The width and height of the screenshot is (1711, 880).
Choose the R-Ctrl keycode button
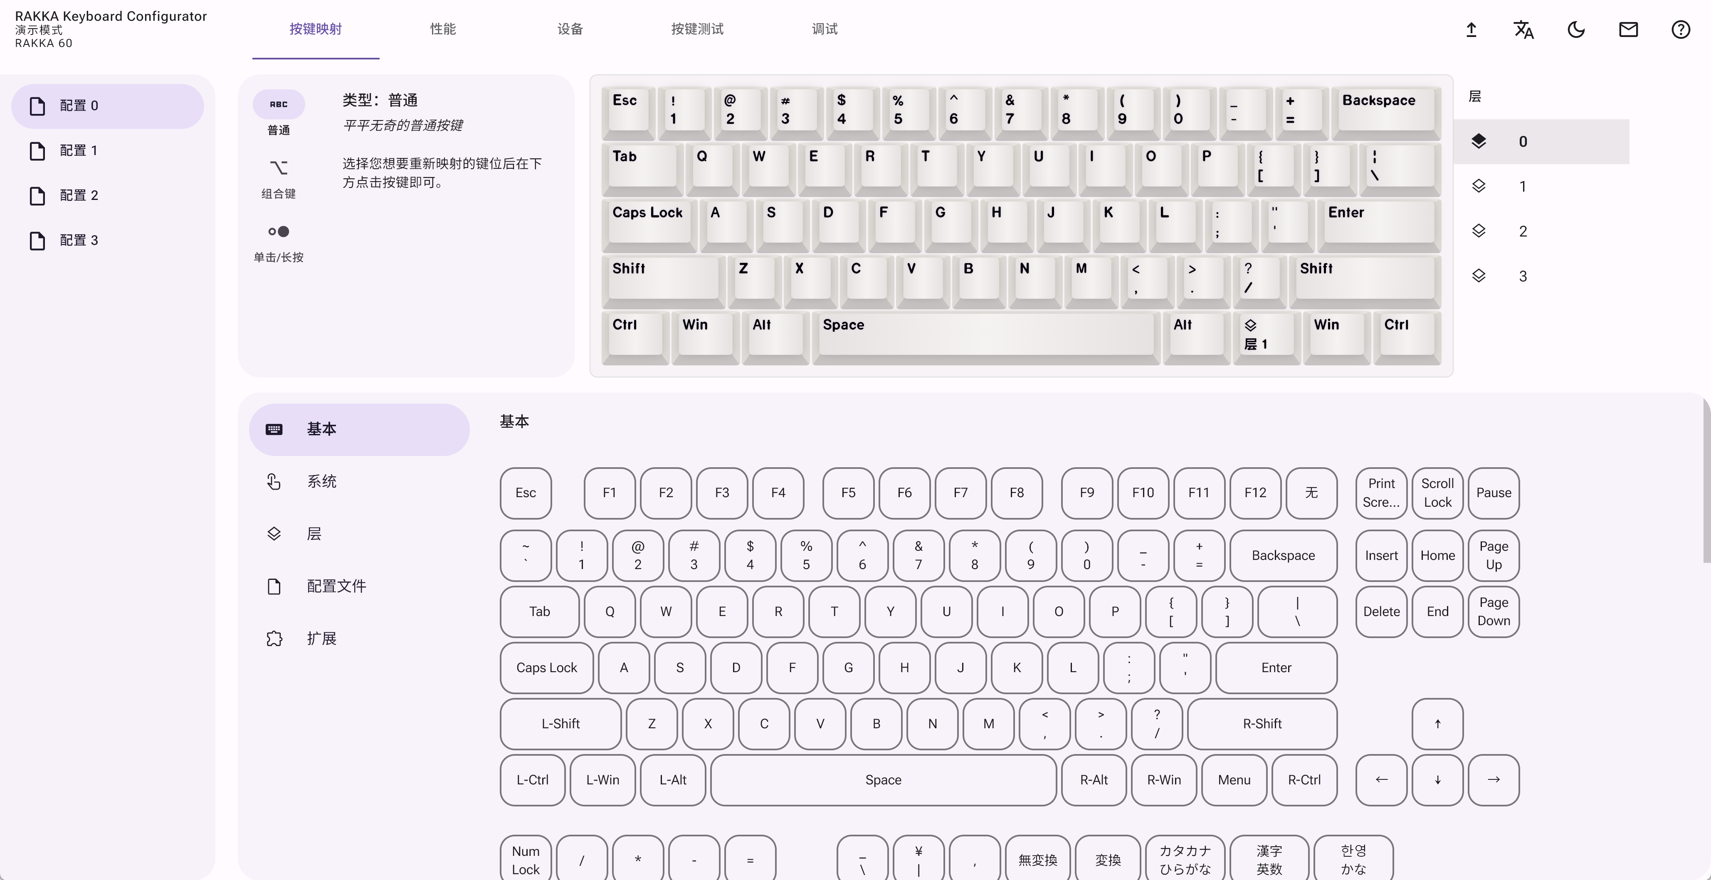pyautogui.click(x=1304, y=780)
